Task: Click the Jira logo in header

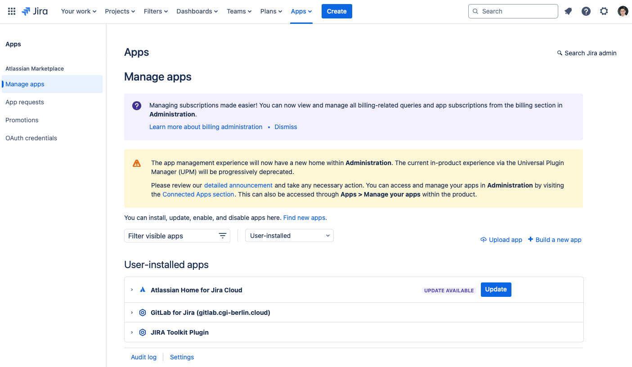Action: (x=35, y=11)
